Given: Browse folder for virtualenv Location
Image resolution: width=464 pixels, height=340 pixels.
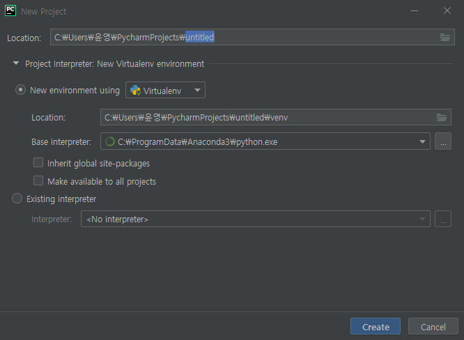Looking at the screenshot, I should click(x=442, y=118).
